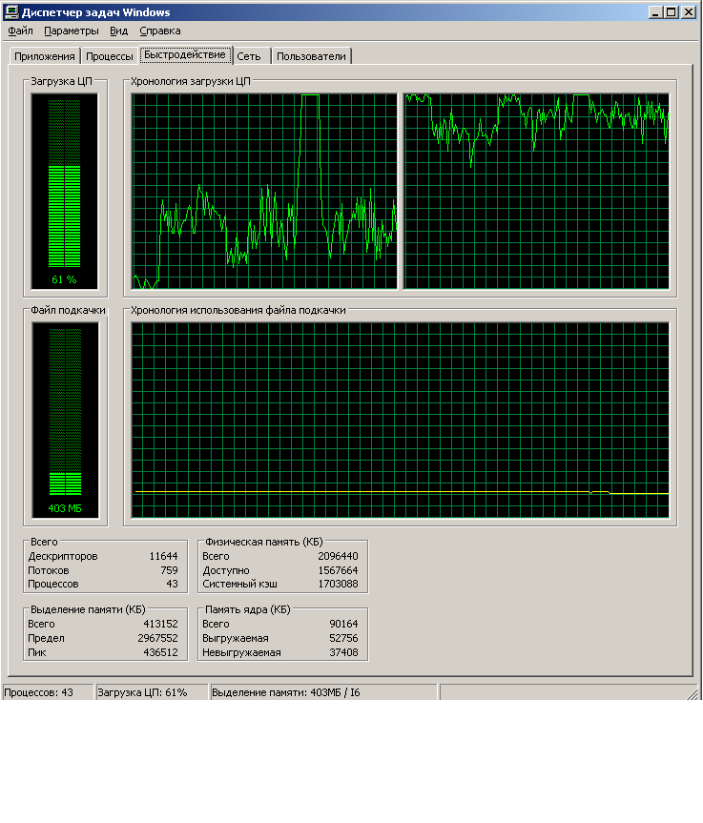Minimize the Task Manager window
The image size is (703, 823).
[654, 12]
